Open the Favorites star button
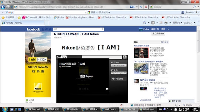200x112 pixels. [8, 17]
